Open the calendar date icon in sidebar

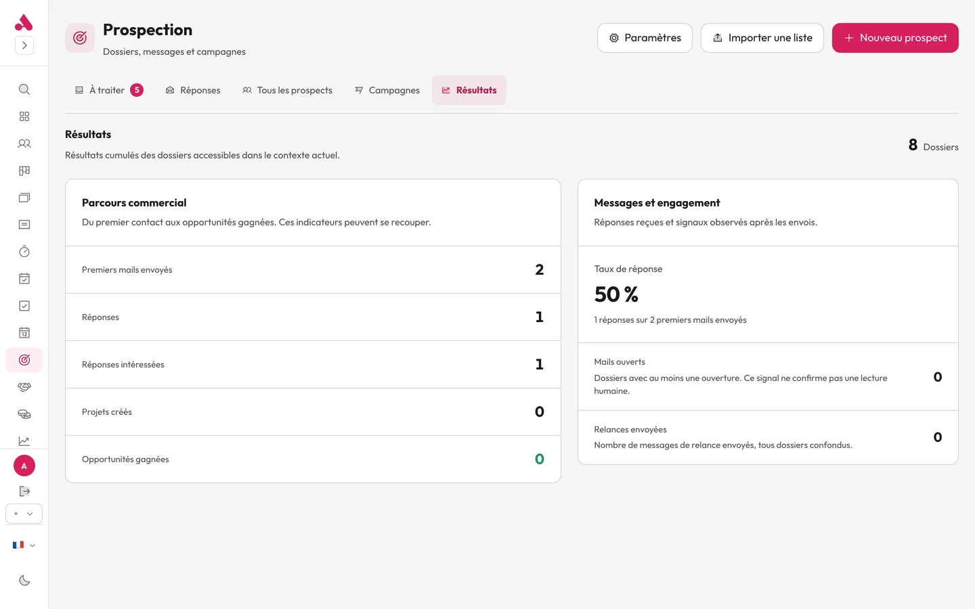24,333
